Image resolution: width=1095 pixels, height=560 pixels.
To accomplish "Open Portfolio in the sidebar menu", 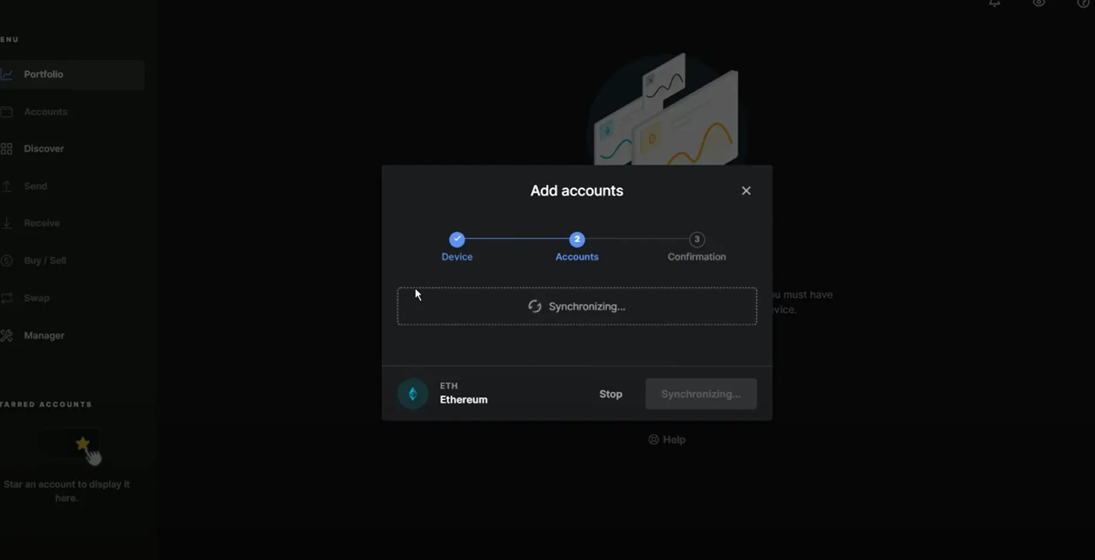I will 72,75.
